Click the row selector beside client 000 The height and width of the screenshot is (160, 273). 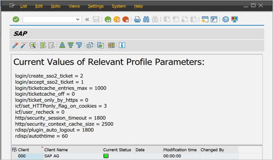click(x=15, y=156)
